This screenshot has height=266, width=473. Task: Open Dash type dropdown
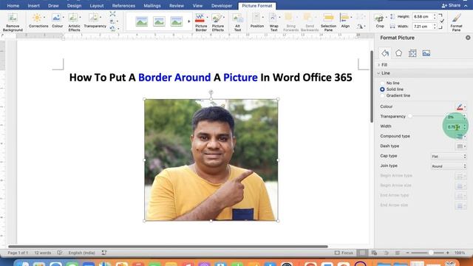point(460,146)
